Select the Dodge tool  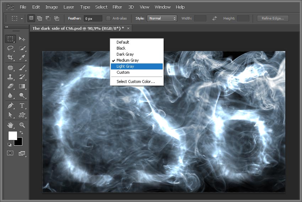22,95
